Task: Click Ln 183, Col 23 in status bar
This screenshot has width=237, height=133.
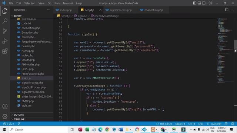Action: pyautogui.click(x=164, y=124)
